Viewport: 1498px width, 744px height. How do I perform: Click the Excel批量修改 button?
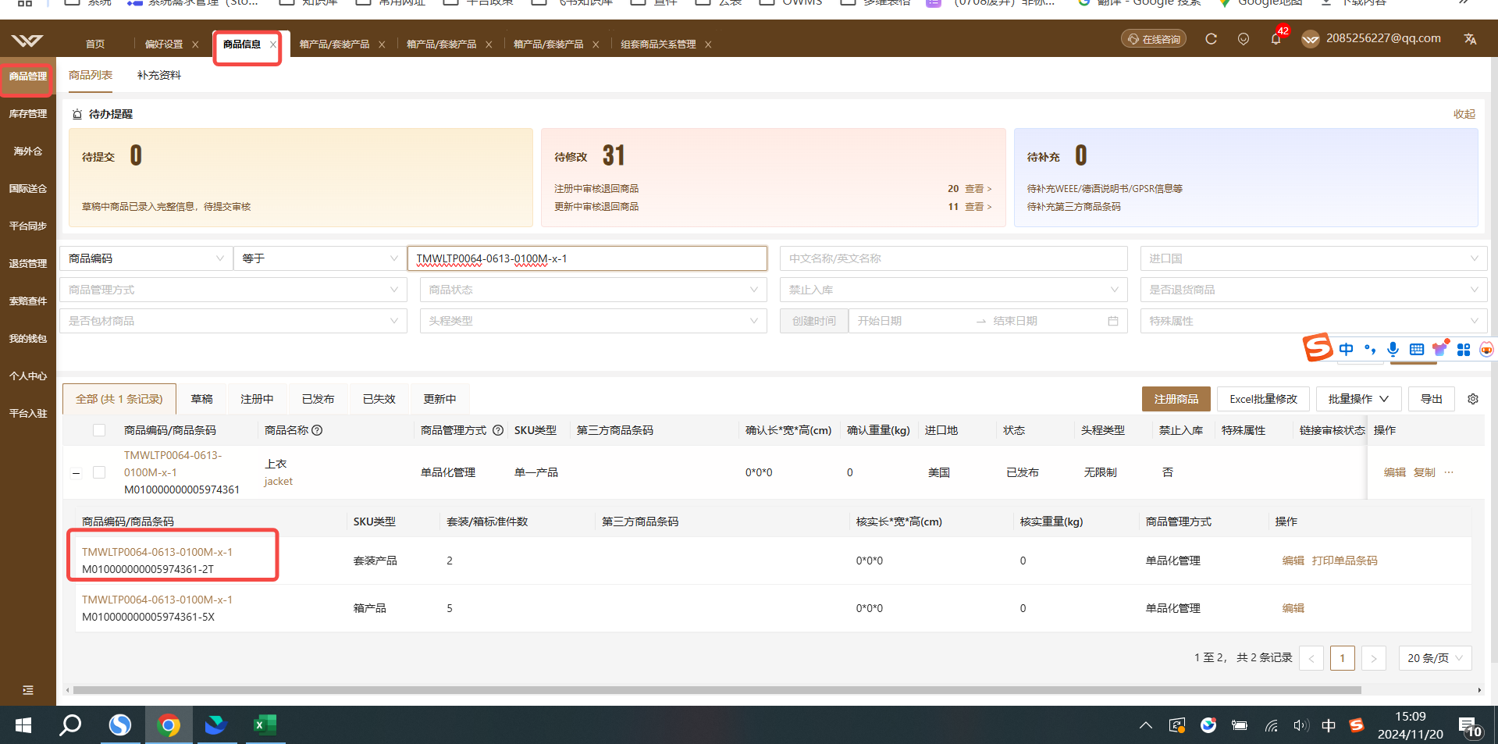point(1263,399)
